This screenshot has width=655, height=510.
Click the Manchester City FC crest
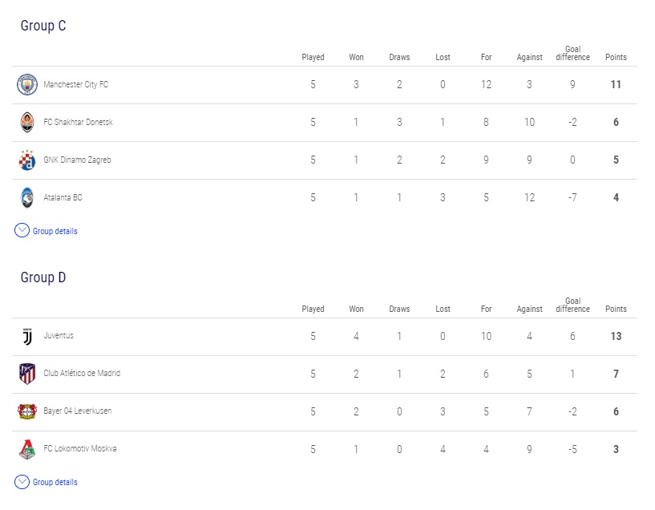(27, 85)
